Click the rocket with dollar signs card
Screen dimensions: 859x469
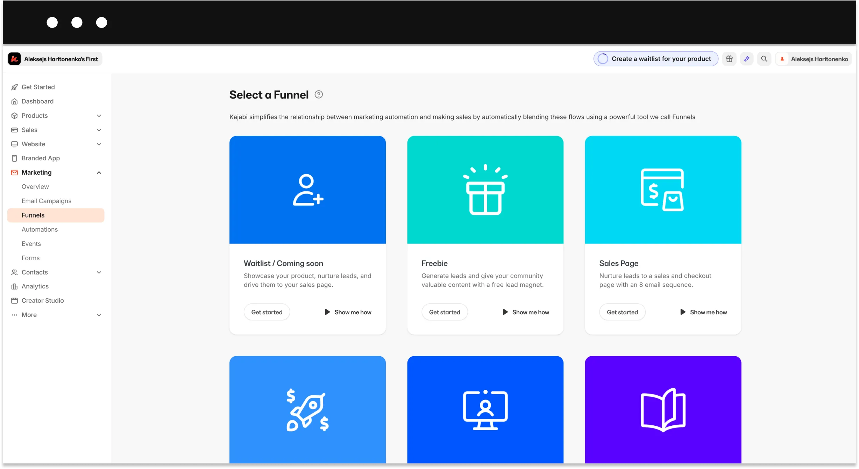[x=307, y=410]
